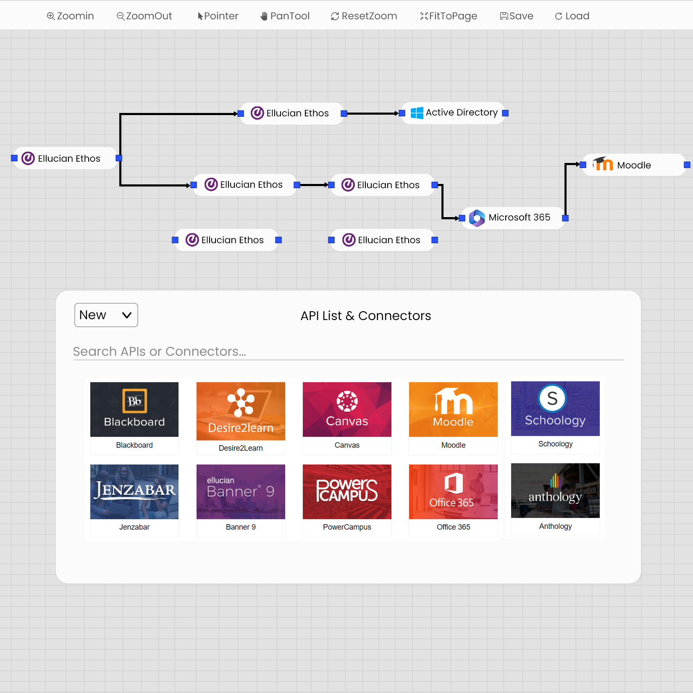
Task: Click input port of Active Directory node
Action: 402,113
